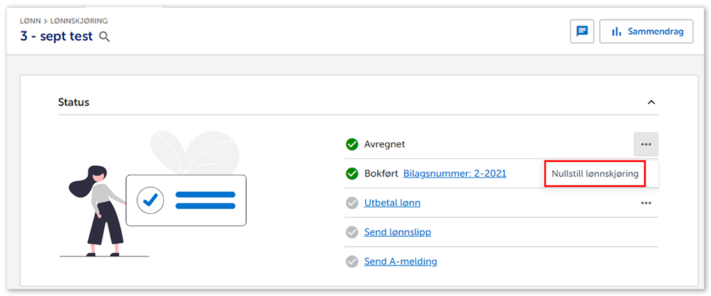711x296 pixels.
Task: Collapse the Status section chevron
Action: (651, 102)
